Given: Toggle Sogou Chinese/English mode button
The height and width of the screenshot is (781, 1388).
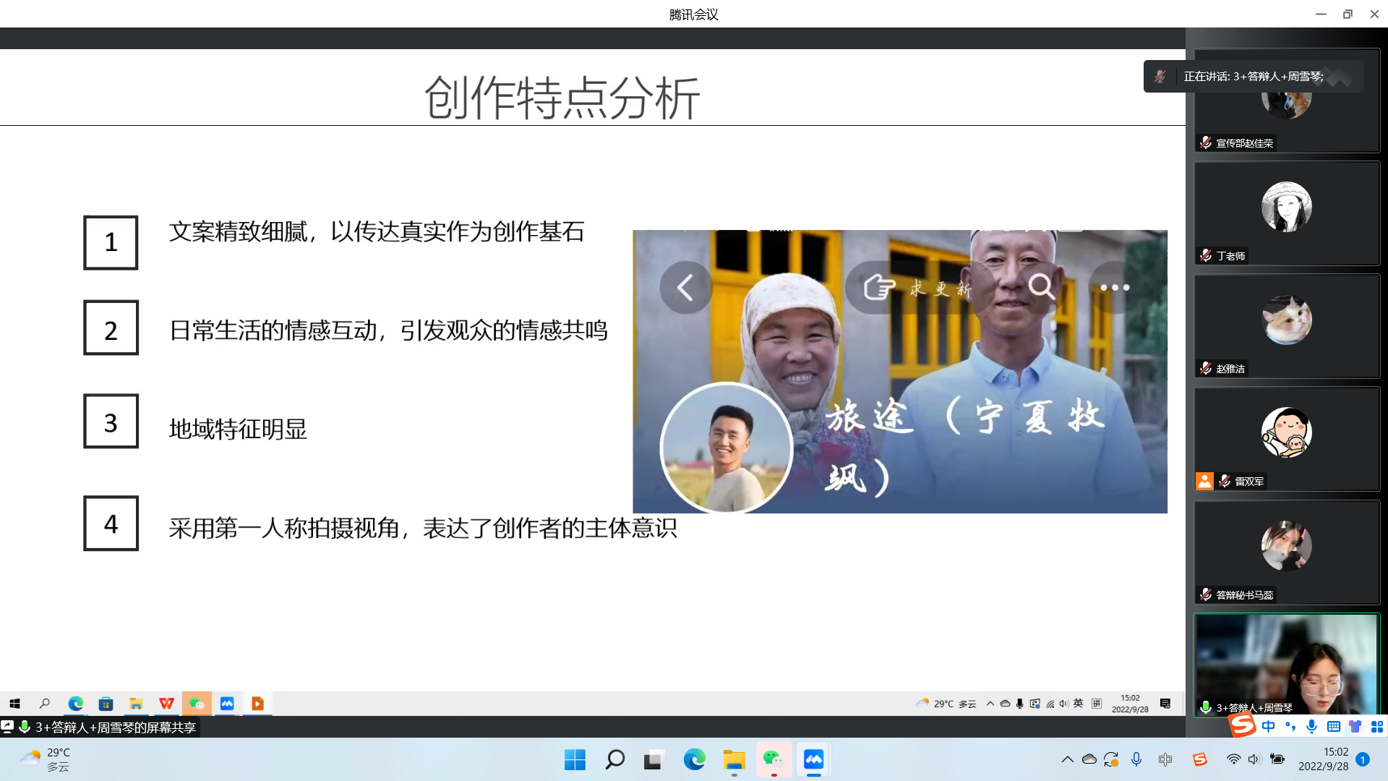Looking at the screenshot, I should (x=1268, y=726).
